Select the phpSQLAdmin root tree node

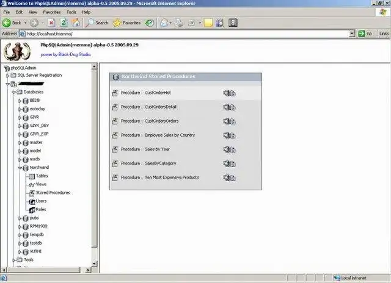point(23,68)
